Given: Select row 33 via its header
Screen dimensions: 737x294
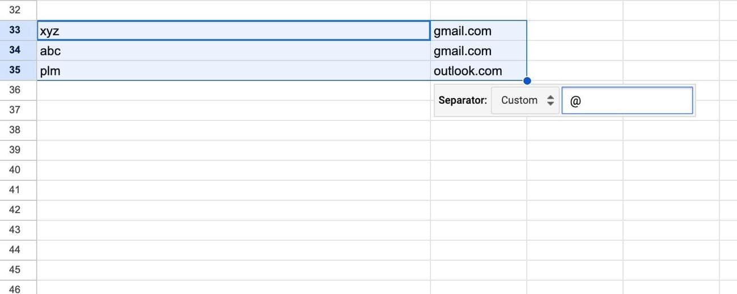Looking at the screenshot, I should pyautogui.click(x=15, y=31).
